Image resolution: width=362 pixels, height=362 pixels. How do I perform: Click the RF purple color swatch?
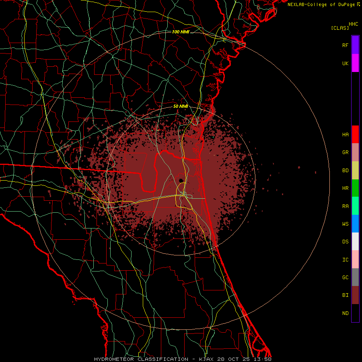pyautogui.click(x=355, y=45)
